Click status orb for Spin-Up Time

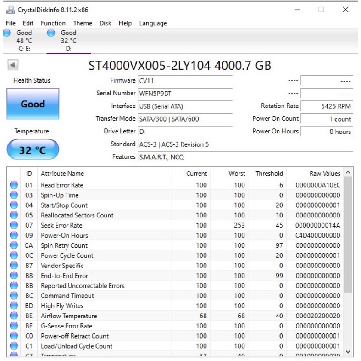click(14, 195)
